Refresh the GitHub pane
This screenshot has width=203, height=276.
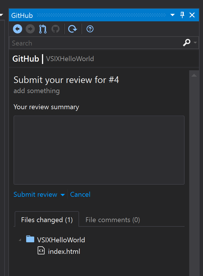tap(73, 29)
